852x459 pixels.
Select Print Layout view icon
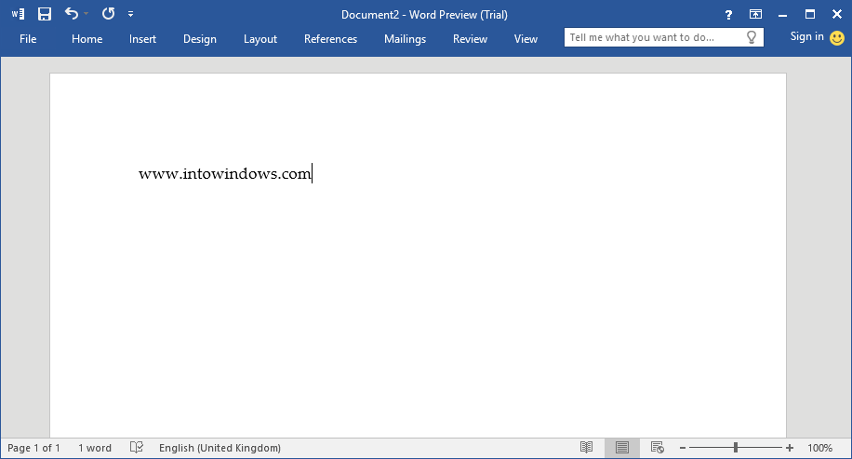622,448
